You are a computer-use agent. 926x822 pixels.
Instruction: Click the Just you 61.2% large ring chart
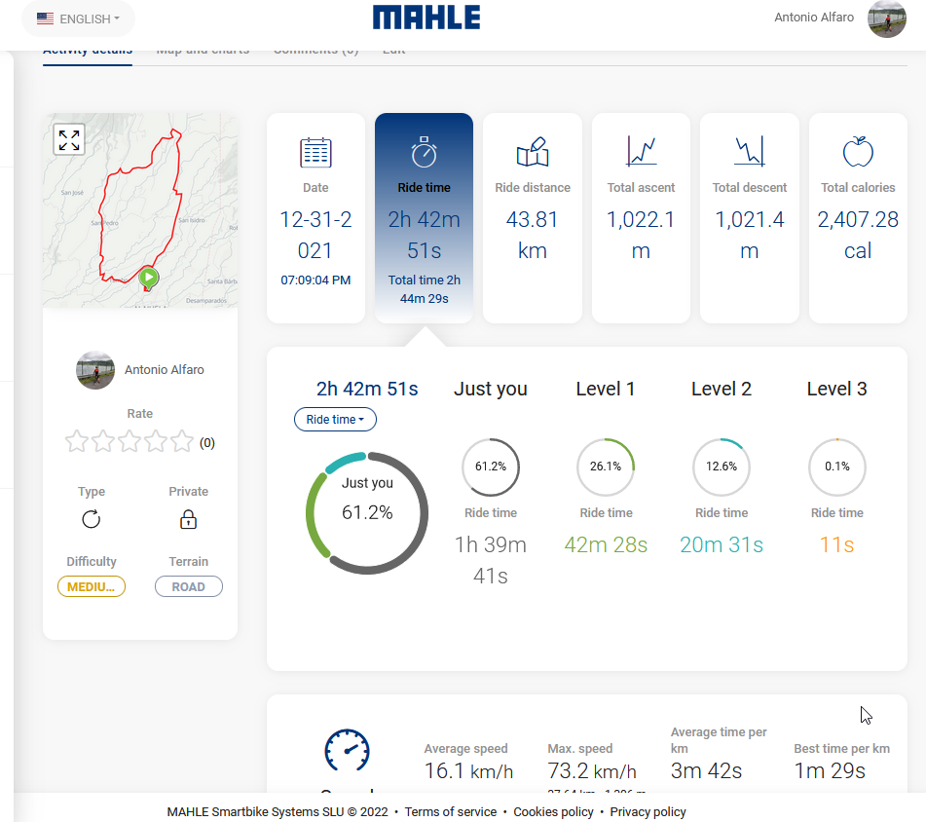pyautogui.click(x=367, y=512)
